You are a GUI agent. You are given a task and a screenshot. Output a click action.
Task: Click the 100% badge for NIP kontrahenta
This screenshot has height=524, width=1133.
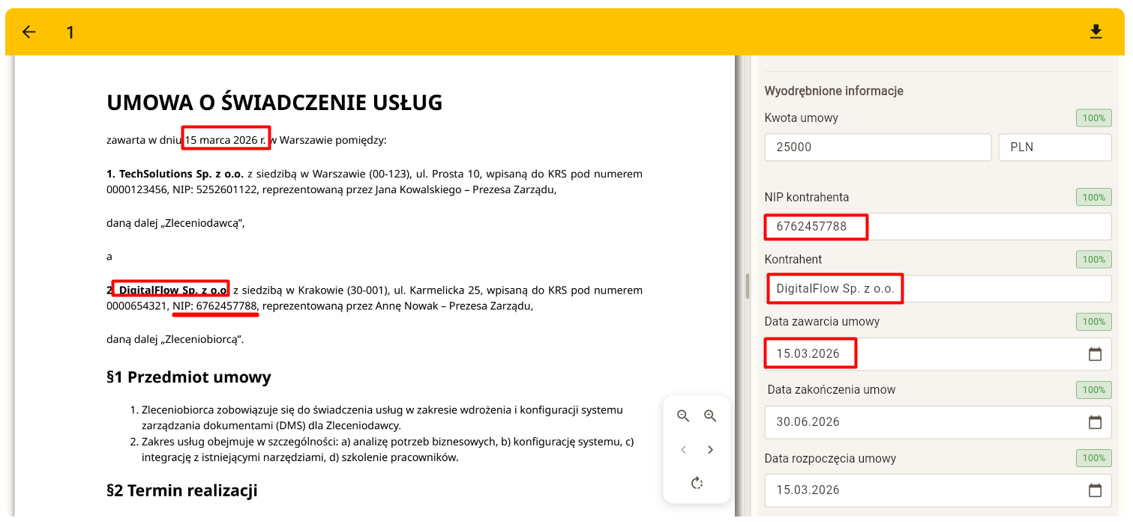[1093, 197]
